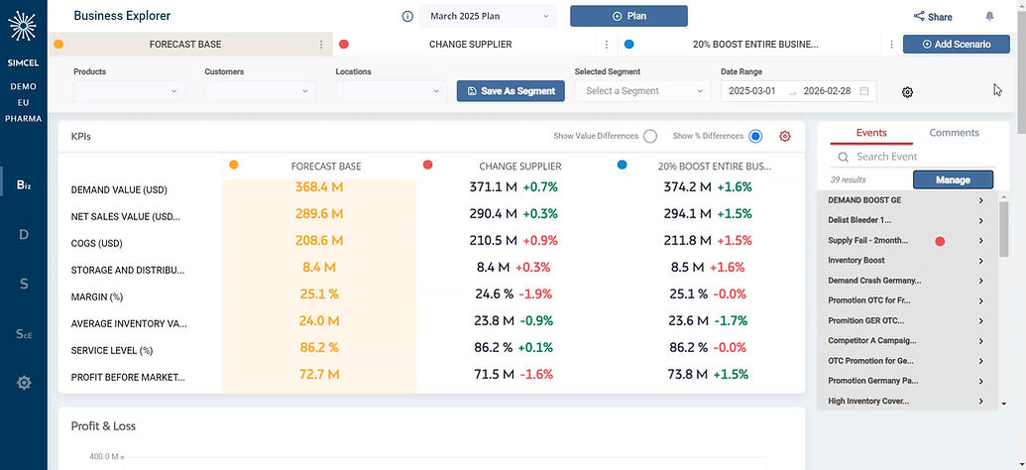Screen dimensions: 1026x470
Task: Click the Plan button
Action: click(x=628, y=17)
